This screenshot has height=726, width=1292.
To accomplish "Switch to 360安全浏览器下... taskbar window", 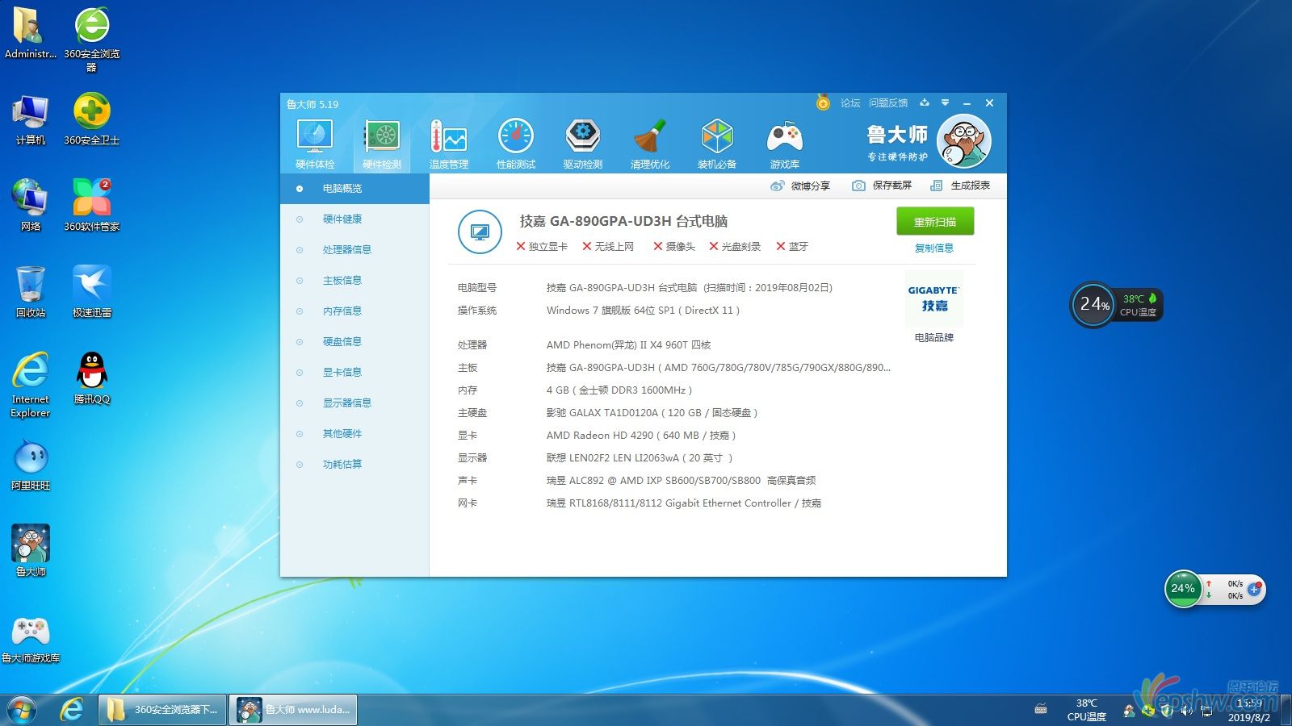I will click(x=162, y=710).
